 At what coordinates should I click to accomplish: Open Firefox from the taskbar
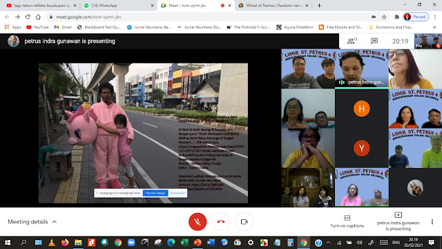coord(65,243)
